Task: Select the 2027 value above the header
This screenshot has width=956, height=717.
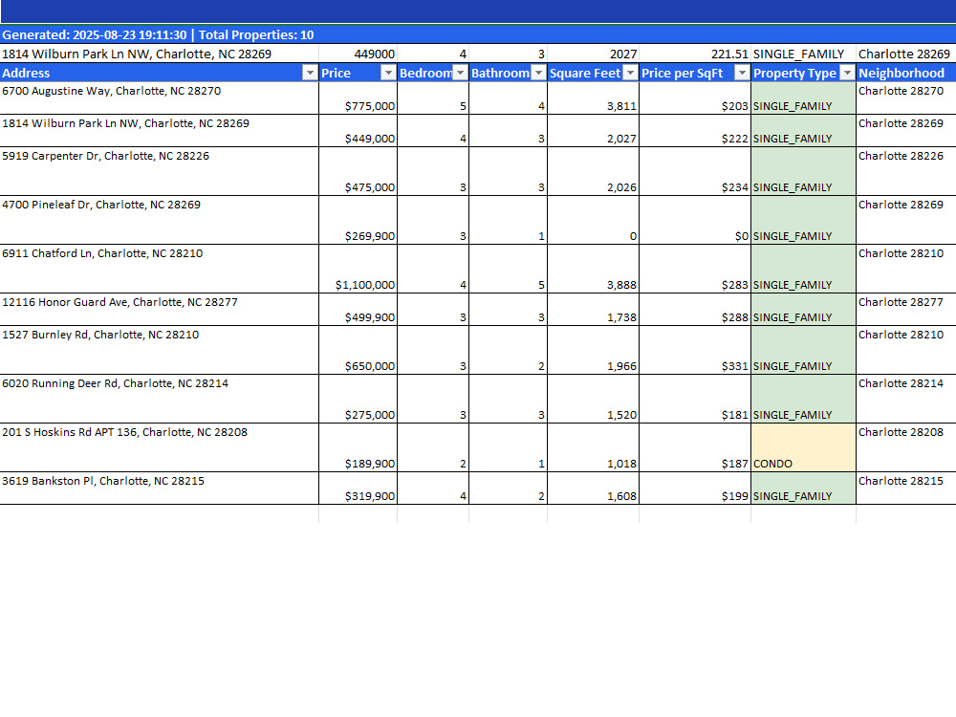Action: [594, 54]
